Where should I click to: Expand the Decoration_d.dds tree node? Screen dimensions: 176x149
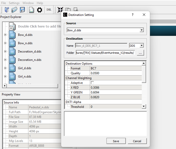[x=5, y=52]
